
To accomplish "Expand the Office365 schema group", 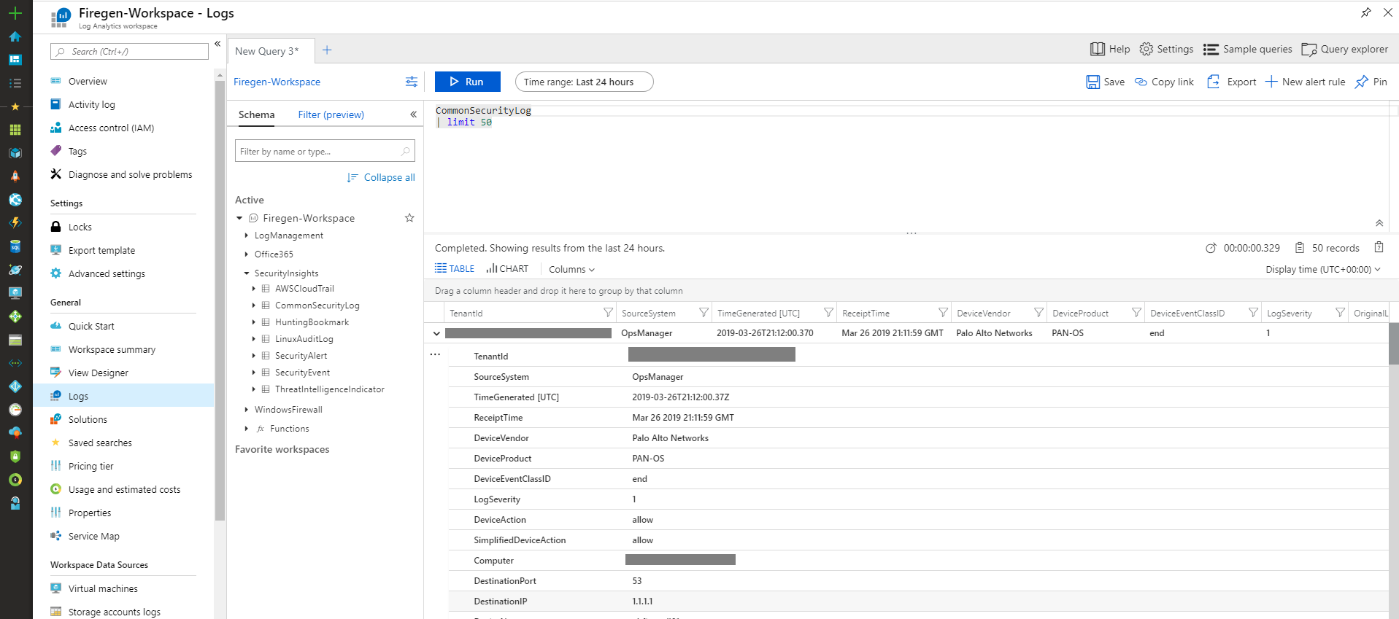I will (246, 254).
